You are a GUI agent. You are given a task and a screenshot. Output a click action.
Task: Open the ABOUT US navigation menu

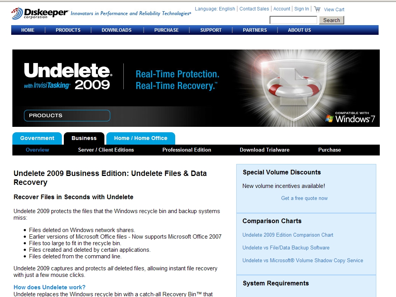pos(300,30)
